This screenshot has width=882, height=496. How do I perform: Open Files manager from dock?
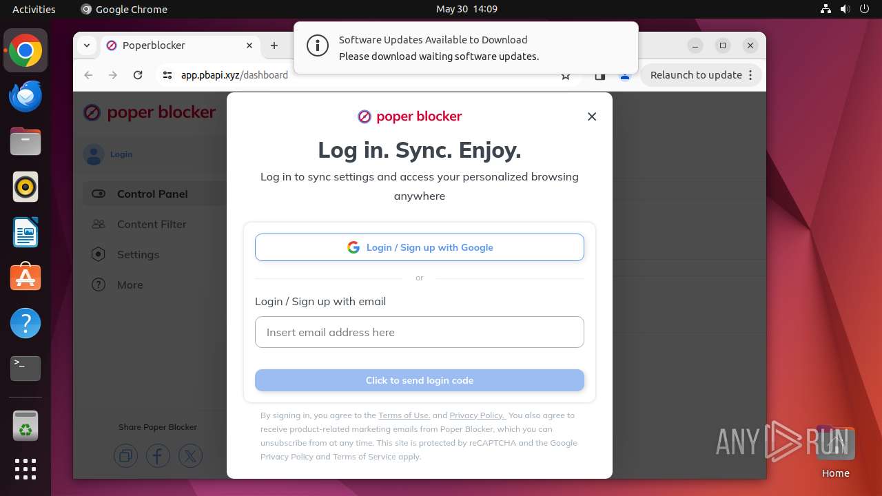tap(25, 141)
